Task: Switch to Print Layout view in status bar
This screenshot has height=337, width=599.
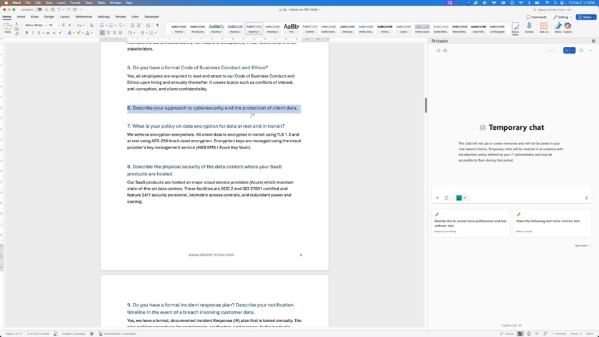Action: pos(520,334)
